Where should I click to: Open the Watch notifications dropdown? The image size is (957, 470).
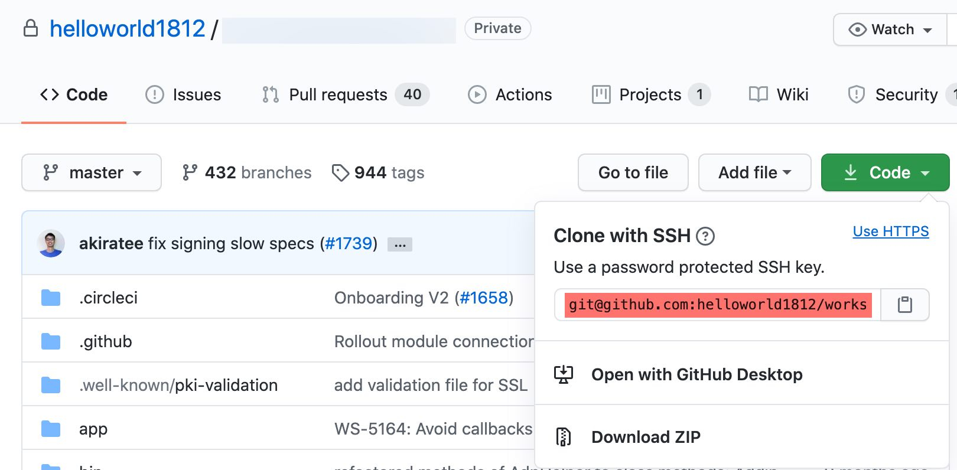pyautogui.click(x=890, y=30)
